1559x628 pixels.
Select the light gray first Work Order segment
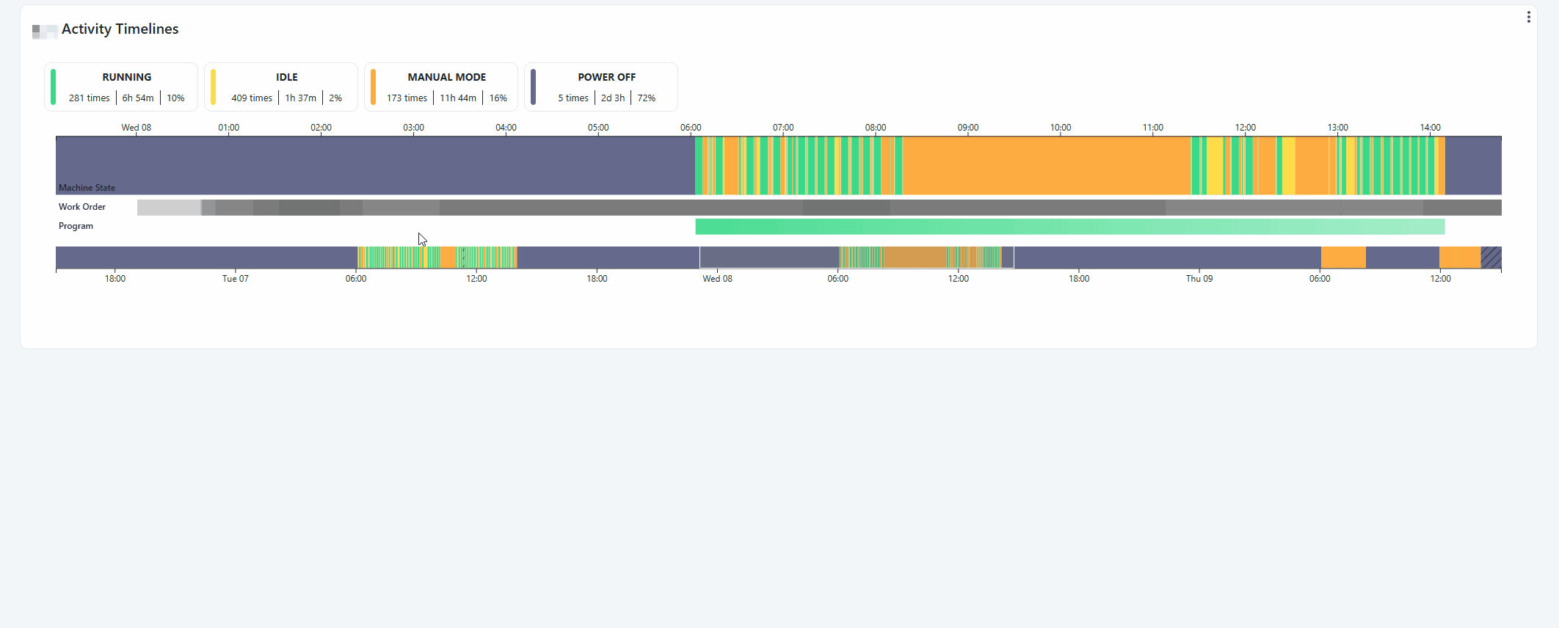tap(169, 208)
